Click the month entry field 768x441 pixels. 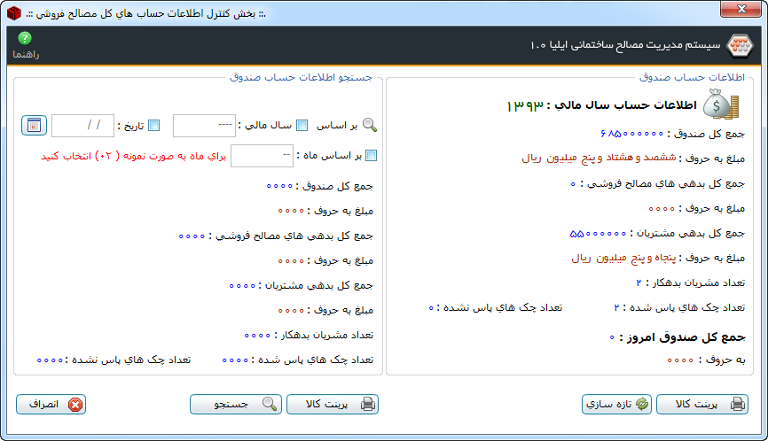pyautogui.click(x=255, y=156)
